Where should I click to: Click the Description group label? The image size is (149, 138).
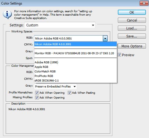pyautogui.click(x=18, y=104)
